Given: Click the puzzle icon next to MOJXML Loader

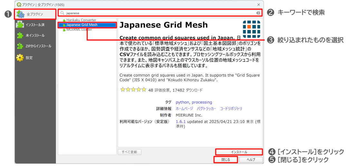Looking at the screenshot, I should pyautogui.click(x=64, y=30).
